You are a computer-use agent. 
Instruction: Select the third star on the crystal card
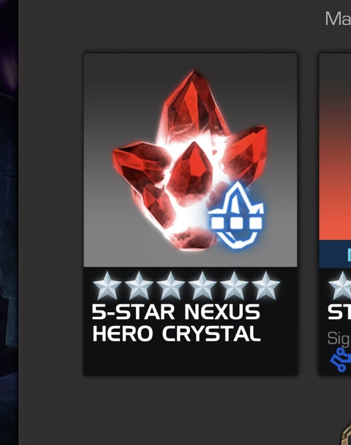click(x=171, y=286)
